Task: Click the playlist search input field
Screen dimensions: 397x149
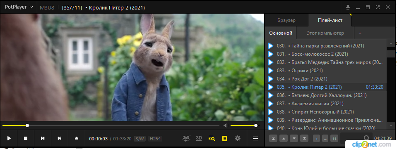Action: click(x=356, y=138)
